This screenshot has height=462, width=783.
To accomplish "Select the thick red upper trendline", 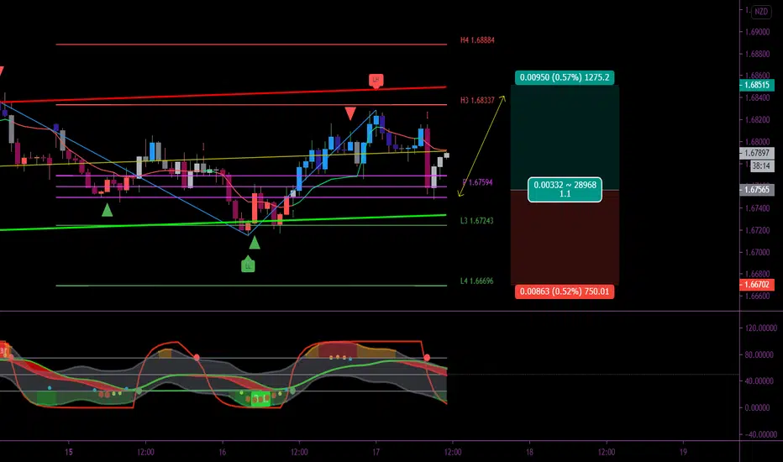I will click(x=223, y=95).
